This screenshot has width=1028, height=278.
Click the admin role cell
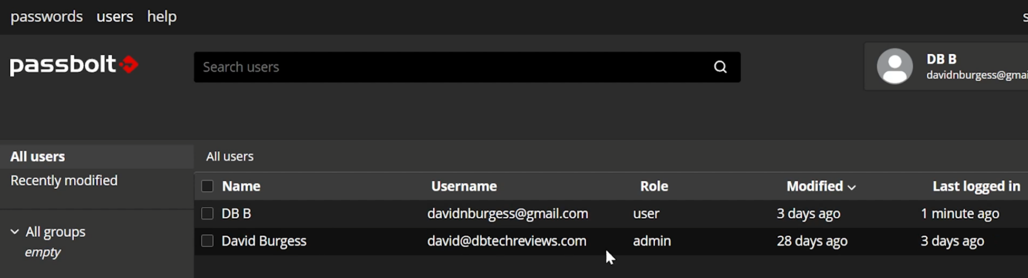pos(652,241)
